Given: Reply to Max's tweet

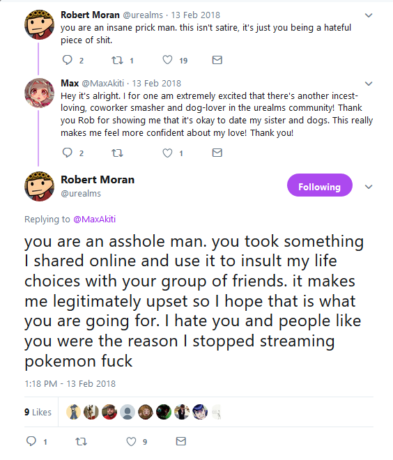Looking at the screenshot, I should click(x=68, y=153).
